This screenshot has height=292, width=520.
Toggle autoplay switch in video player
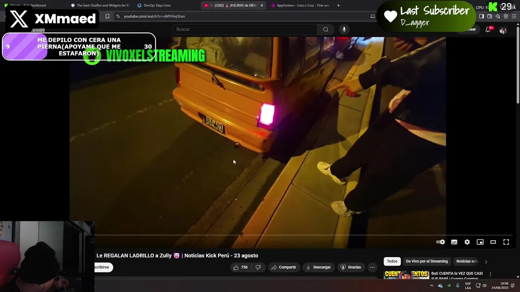point(440,242)
